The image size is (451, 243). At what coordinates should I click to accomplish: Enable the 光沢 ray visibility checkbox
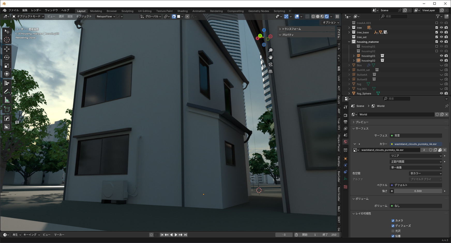coord(393,231)
